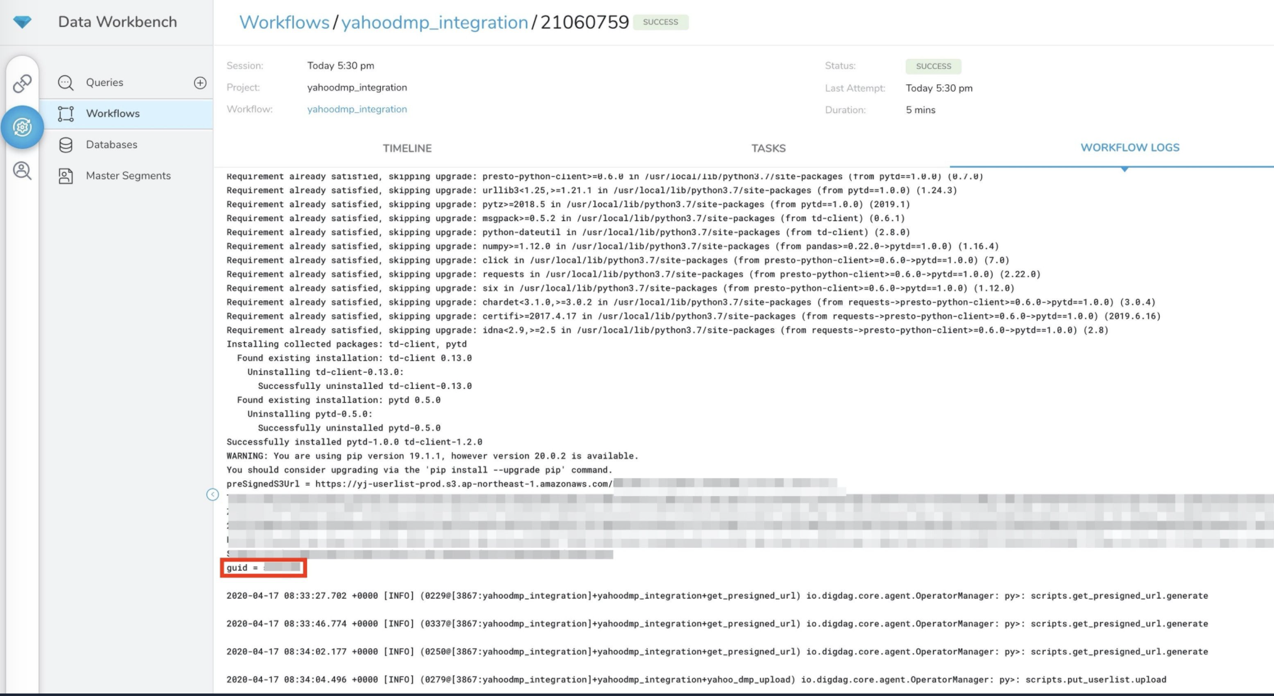Image resolution: width=1274 pixels, height=696 pixels.
Task: Switch to the TIMELINE tab
Action: tap(407, 148)
